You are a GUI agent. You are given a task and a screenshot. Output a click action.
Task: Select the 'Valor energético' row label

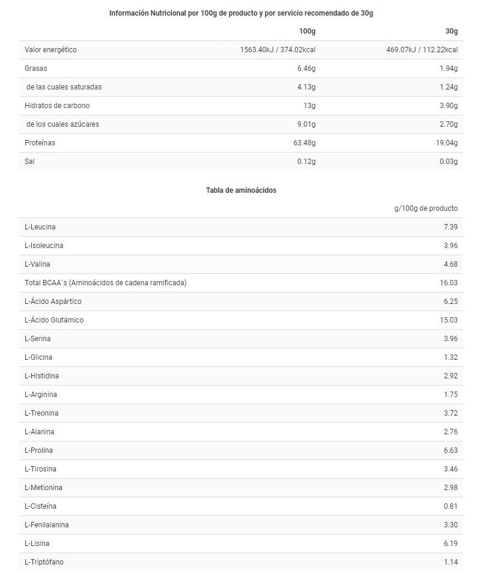(x=50, y=50)
